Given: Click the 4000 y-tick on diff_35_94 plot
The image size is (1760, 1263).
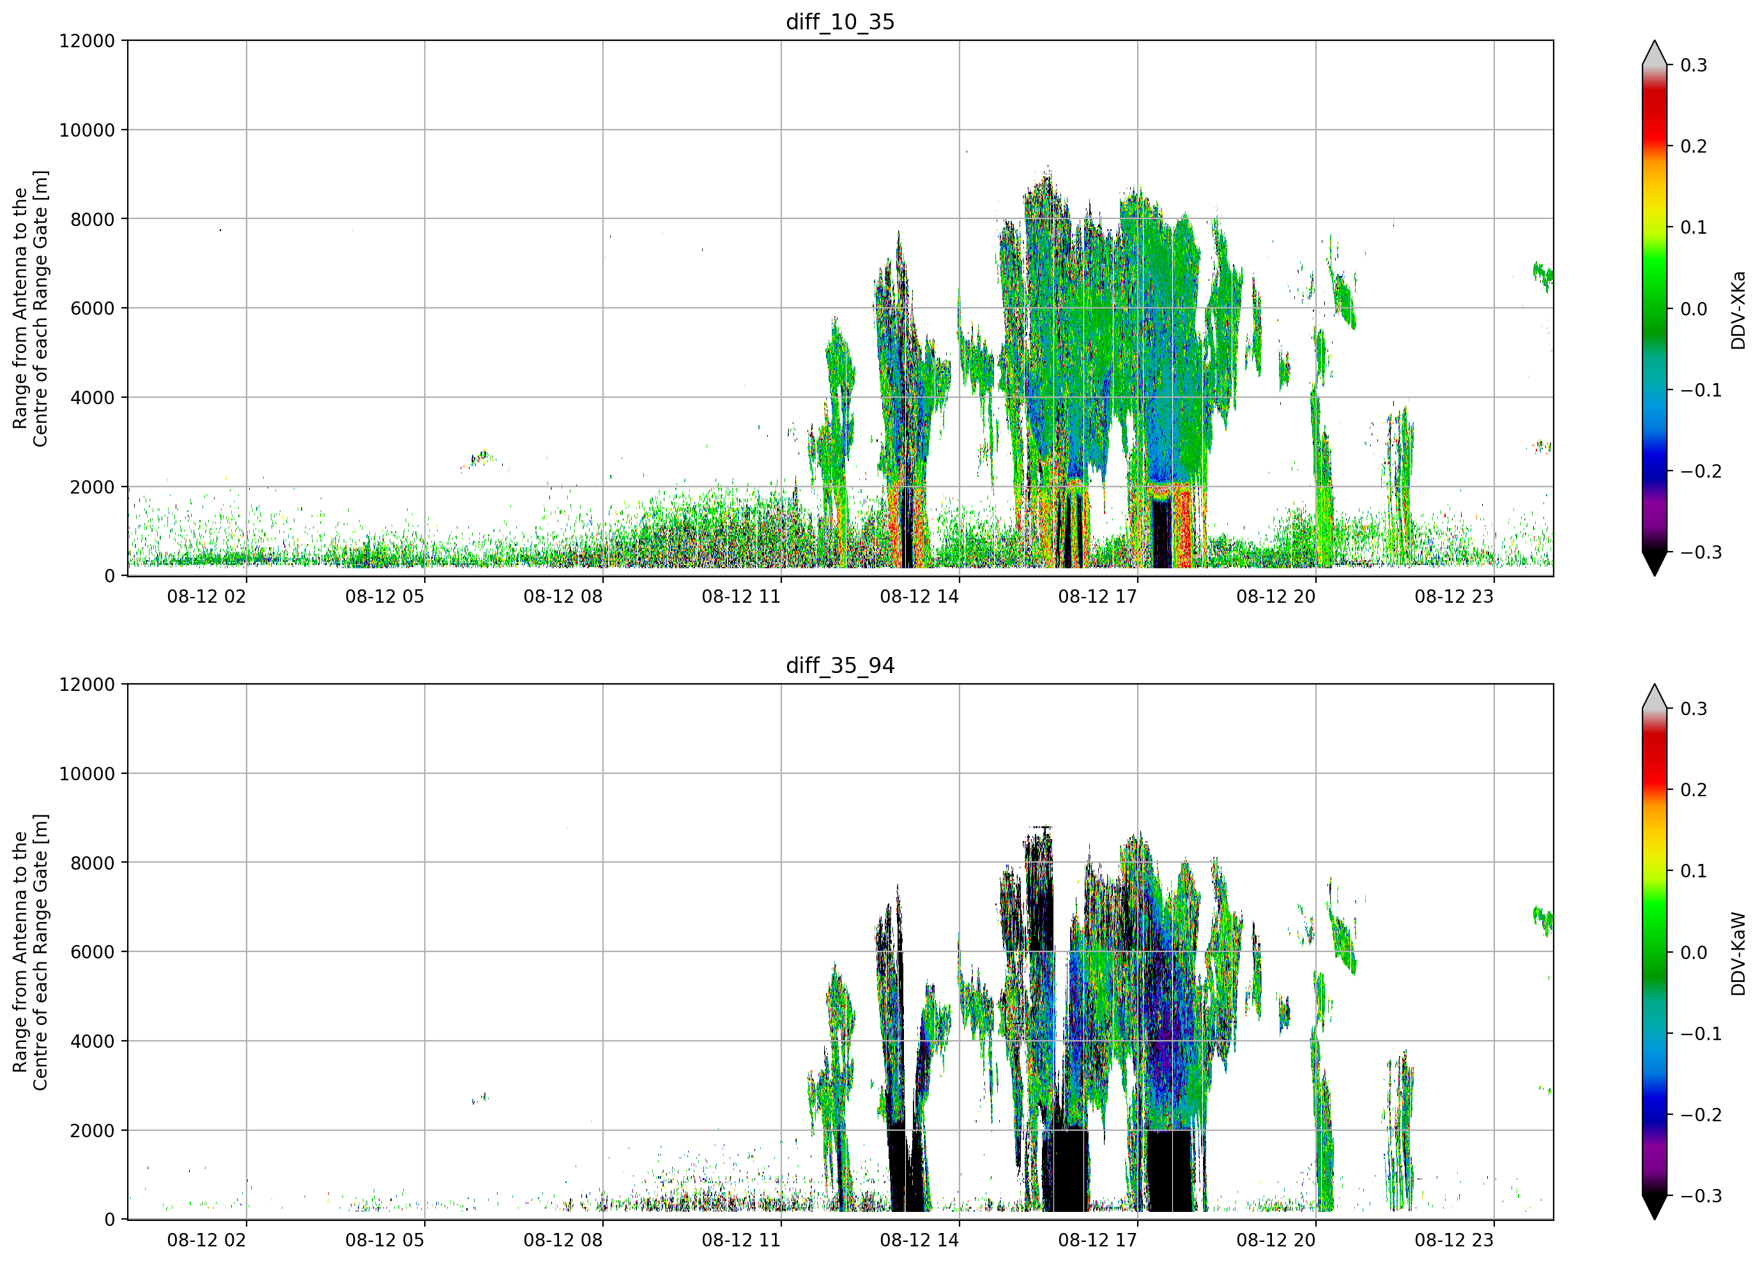Looking at the screenshot, I should 93,1042.
